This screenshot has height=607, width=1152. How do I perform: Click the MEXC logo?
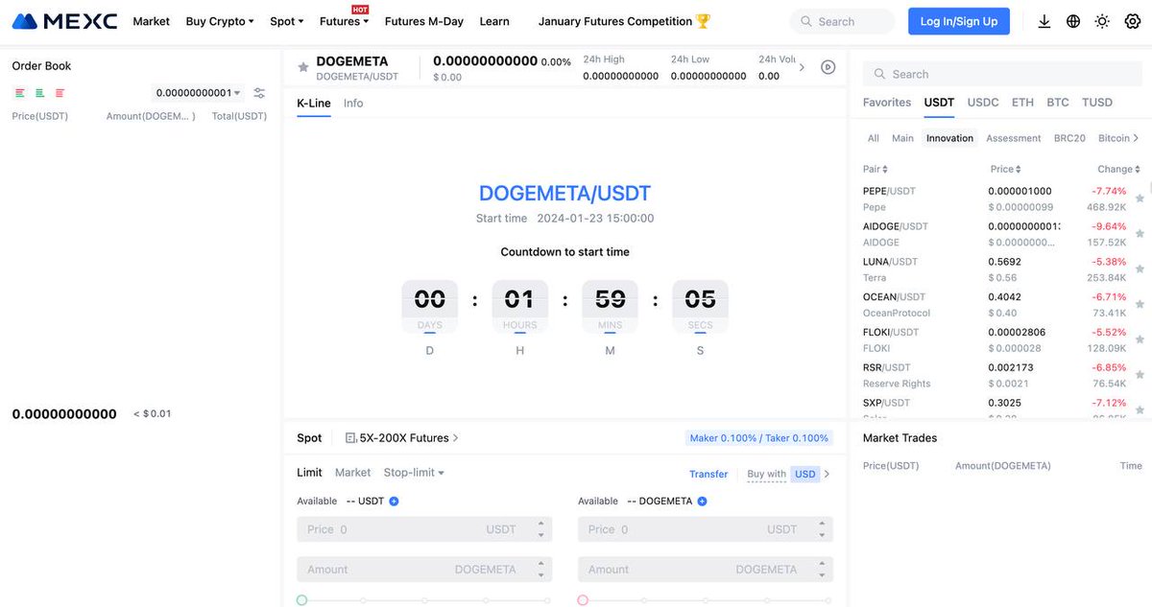(x=64, y=21)
